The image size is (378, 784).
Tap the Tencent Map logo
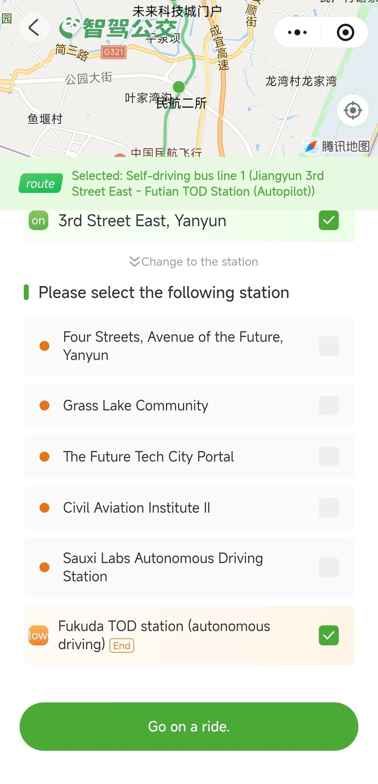[x=336, y=146]
